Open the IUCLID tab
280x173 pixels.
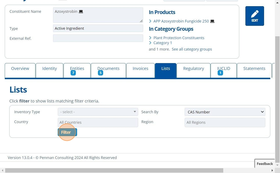click(x=223, y=68)
